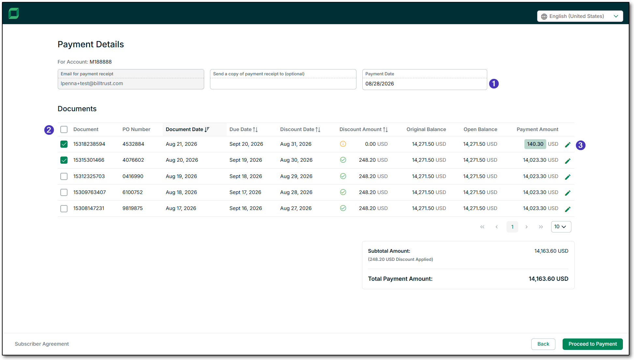634x360 pixels.
Task: Click the Payment Date field
Action: coord(425,79)
